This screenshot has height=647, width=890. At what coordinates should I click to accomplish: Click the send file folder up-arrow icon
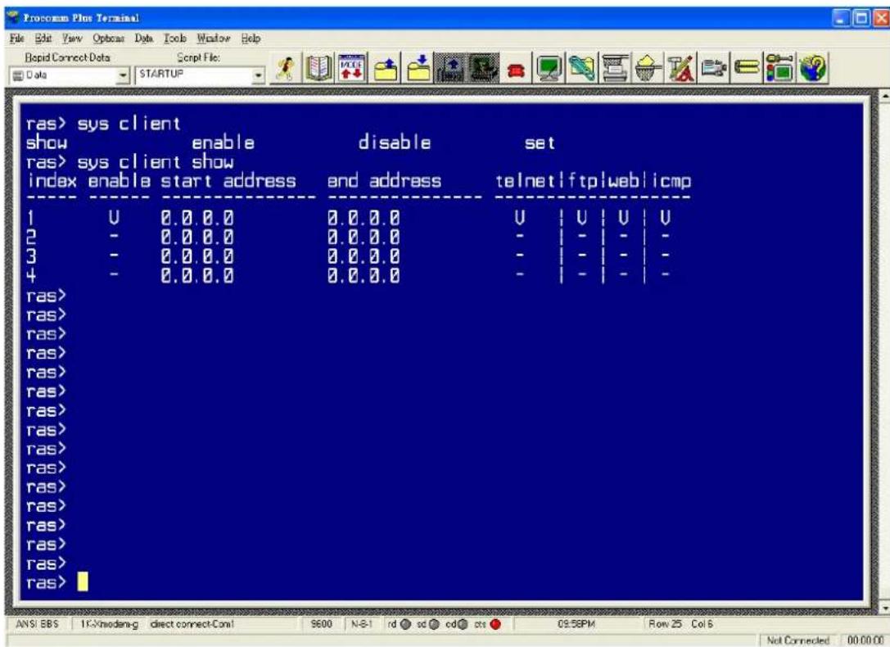[x=386, y=67]
